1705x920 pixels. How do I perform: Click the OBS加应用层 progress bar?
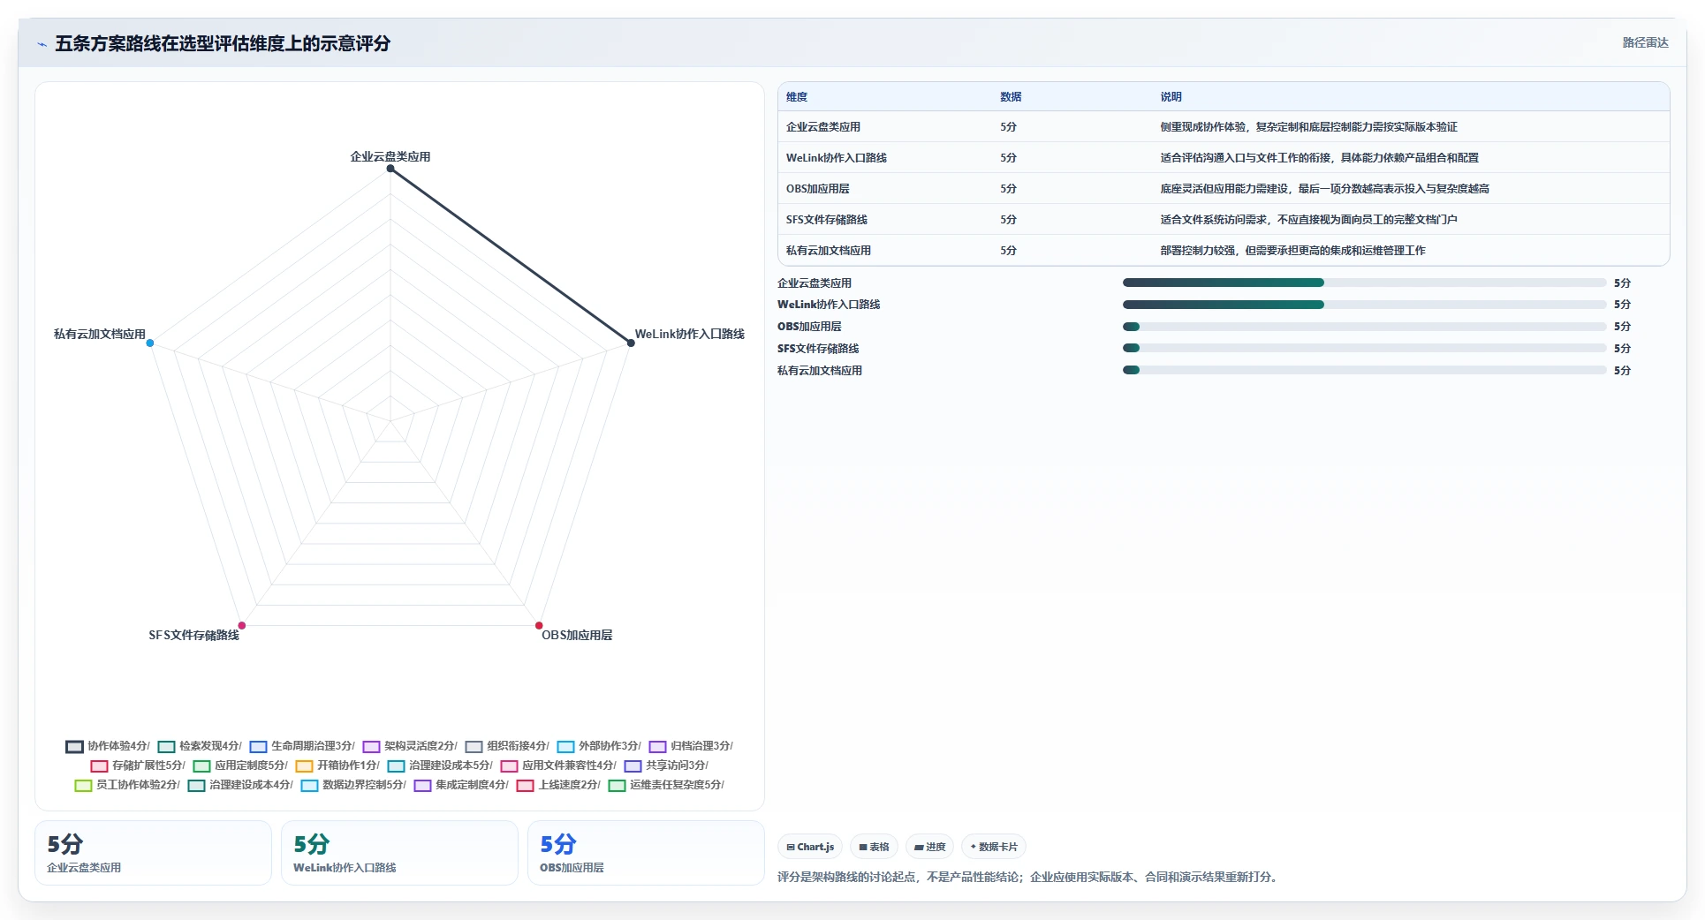(1364, 327)
